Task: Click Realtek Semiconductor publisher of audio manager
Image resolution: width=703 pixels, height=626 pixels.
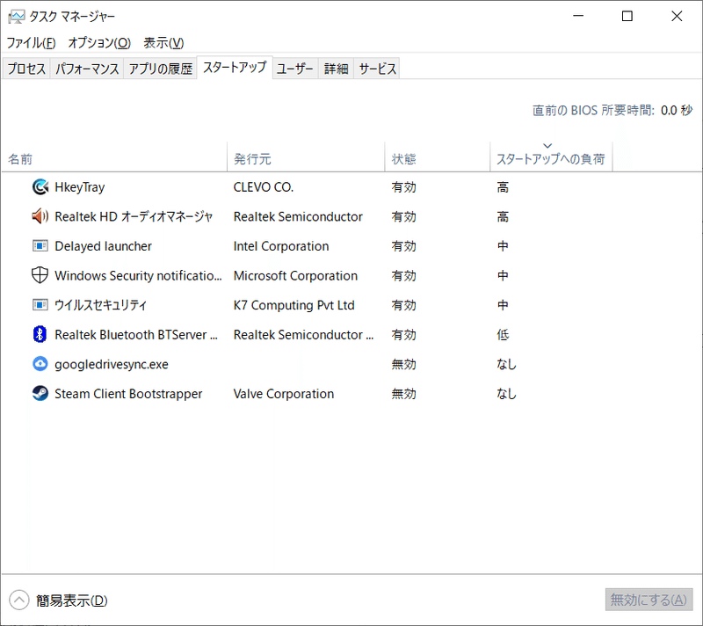Action: coord(298,216)
